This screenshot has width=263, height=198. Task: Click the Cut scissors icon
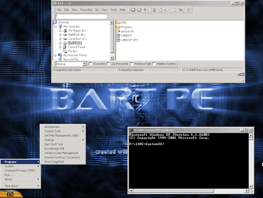click(x=154, y=10)
